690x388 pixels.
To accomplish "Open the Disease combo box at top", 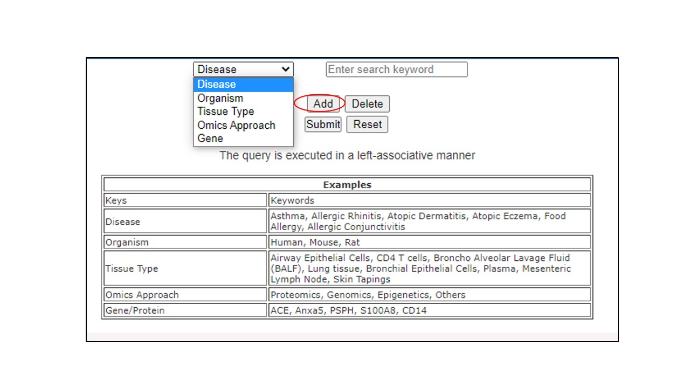I will point(243,70).
